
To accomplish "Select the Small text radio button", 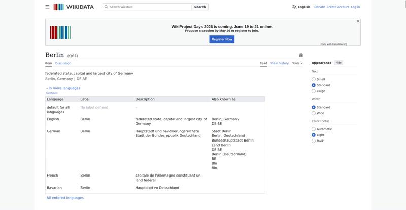I will pos(314,79).
